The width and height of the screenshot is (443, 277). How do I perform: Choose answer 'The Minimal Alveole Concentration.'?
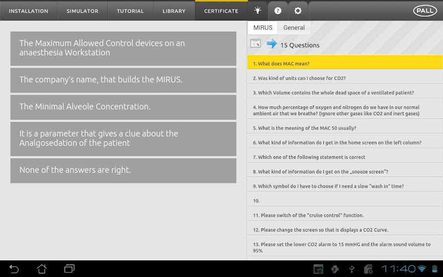(123, 107)
